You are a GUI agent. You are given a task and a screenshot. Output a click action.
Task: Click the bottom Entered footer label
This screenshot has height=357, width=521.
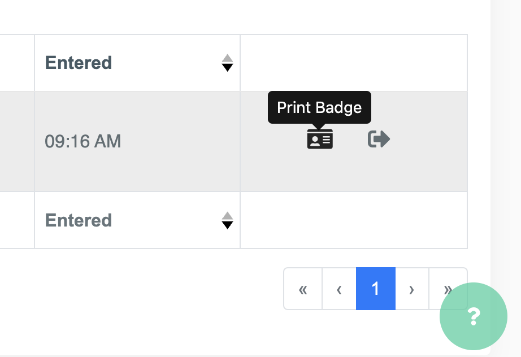coord(79,220)
